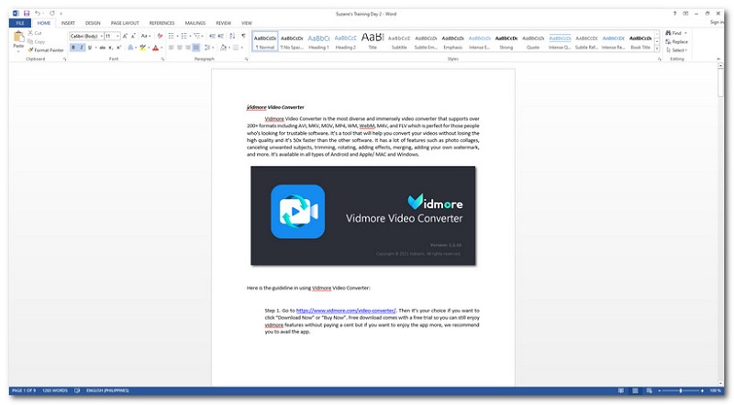This screenshot has width=734, height=405.
Task: Switch to the REFERENCES tab
Action: click(x=162, y=23)
